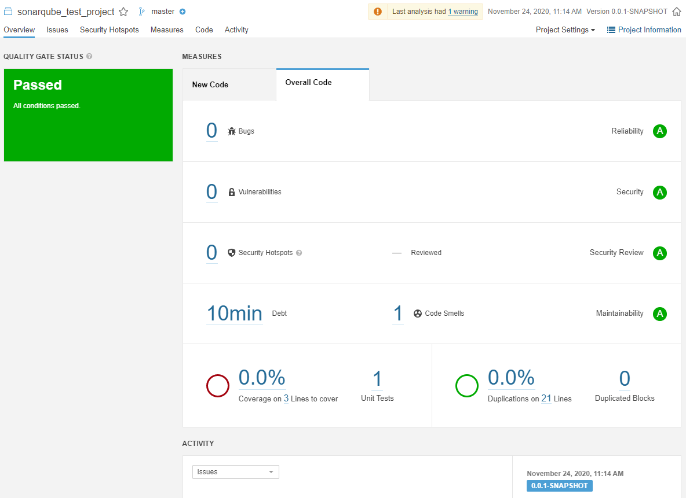Viewport: 686px width, 498px height.
Task: Open the Project Information link
Action: 649,29
